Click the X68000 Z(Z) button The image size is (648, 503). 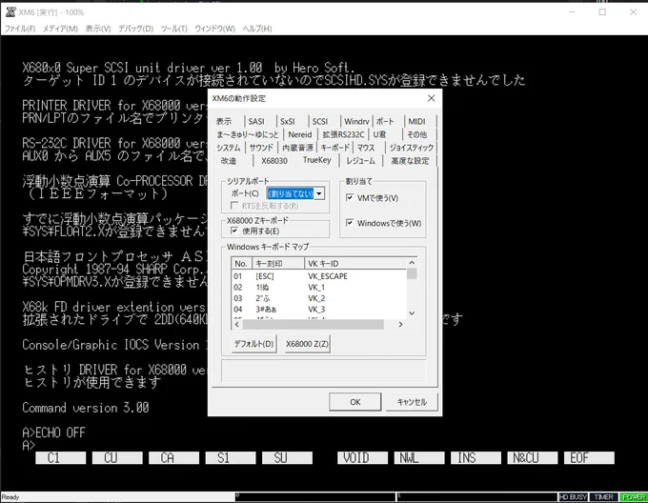coord(307,344)
